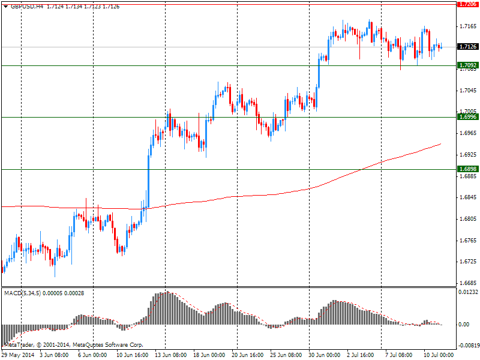The image size is (480, 360).
Task: Select the 7 Jul 08:00 time label
Action: [398, 355]
